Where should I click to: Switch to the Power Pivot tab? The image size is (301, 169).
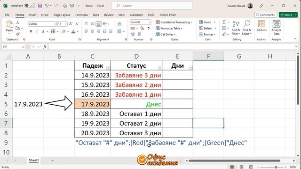point(167,15)
